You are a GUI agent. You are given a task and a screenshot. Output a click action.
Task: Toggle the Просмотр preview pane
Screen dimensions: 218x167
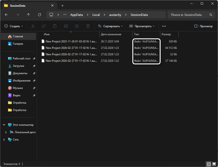(203, 26)
